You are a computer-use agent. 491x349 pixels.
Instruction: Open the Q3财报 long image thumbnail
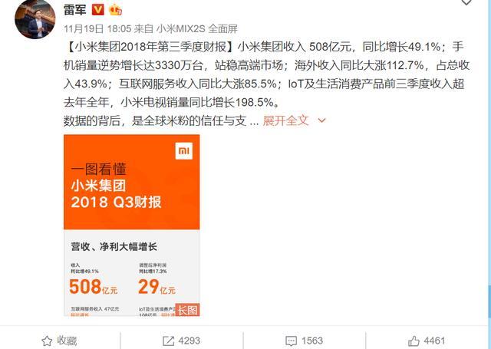click(x=131, y=225)
